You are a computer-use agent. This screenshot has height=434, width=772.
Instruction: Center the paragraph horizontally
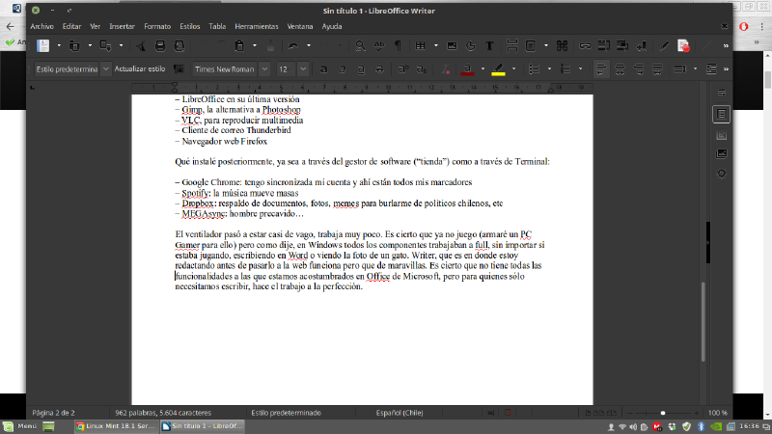click(x=620, y=69)
